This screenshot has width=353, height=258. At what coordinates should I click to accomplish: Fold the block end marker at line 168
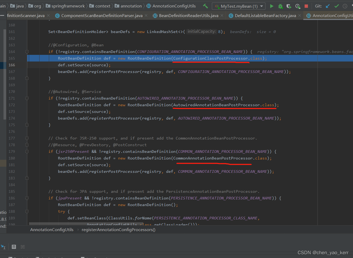(x=27, y=78)
